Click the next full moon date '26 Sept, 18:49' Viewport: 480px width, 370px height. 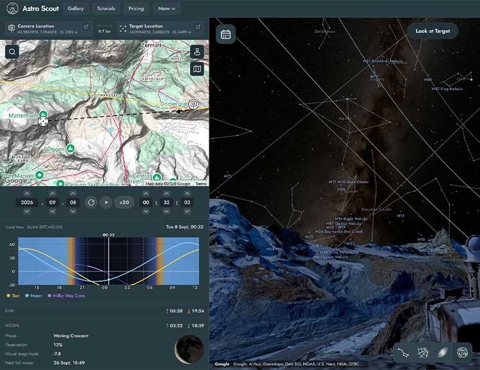coord(69,363)
